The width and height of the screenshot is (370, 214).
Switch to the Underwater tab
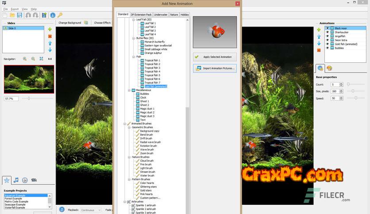point(161,15)
